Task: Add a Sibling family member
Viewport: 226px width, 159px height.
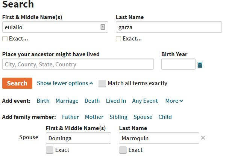Action: 118,117
